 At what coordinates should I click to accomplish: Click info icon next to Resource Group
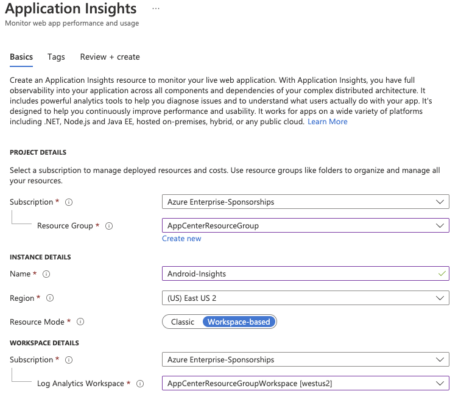pyautogui.click(x=109, y=226)
